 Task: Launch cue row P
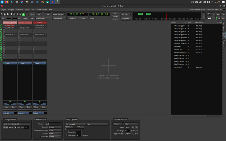(1, 58)
